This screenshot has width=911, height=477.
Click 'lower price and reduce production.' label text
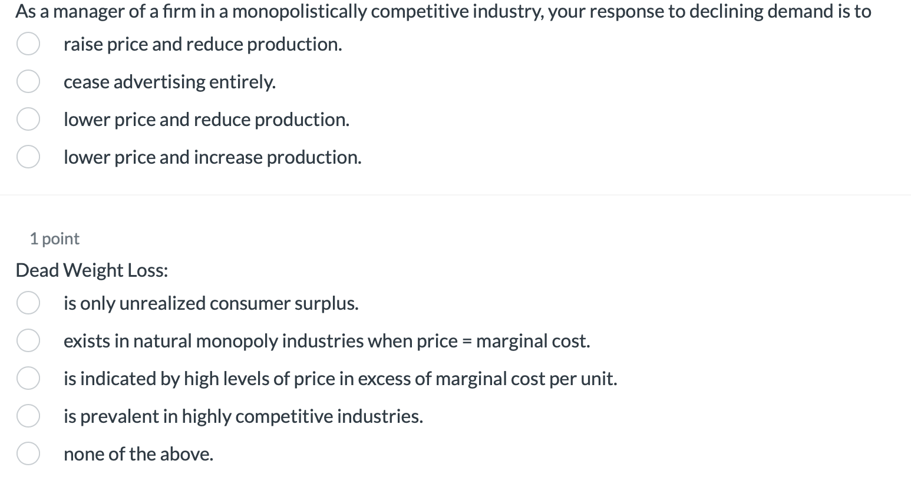206,120
